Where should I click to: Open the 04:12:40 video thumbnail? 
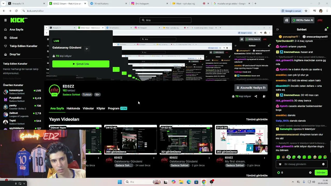(x=131, y=140)
